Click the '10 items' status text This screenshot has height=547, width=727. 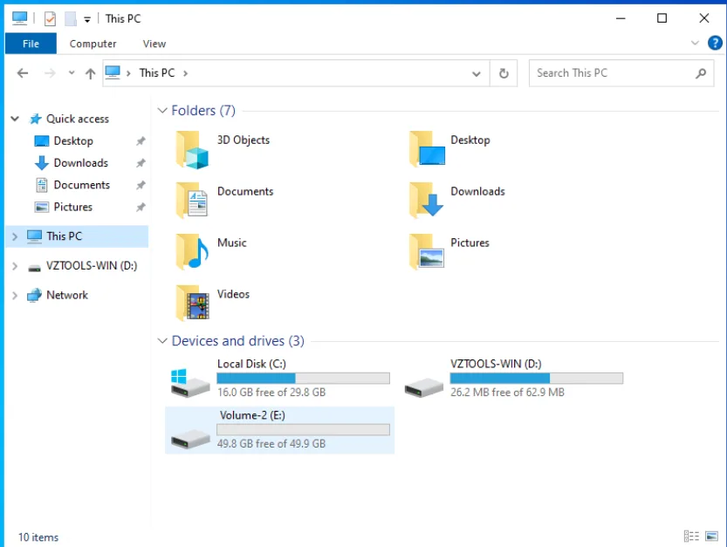(x=38, y=537)
